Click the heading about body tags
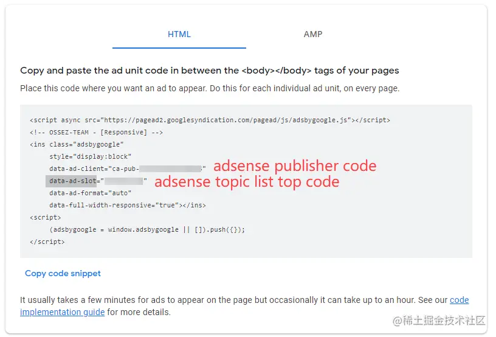The height and width of the screenshot is (337, 496). pyautogui.click(x=210, y=70)
